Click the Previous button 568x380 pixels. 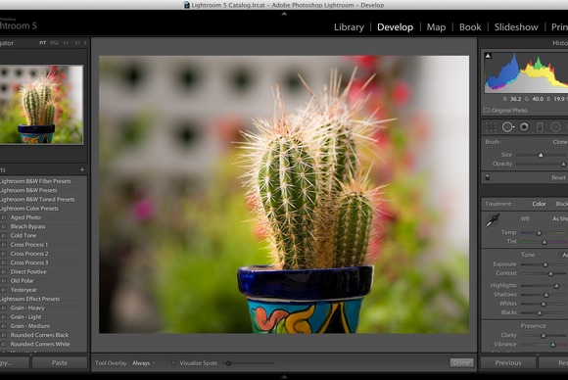click(508, 363)
